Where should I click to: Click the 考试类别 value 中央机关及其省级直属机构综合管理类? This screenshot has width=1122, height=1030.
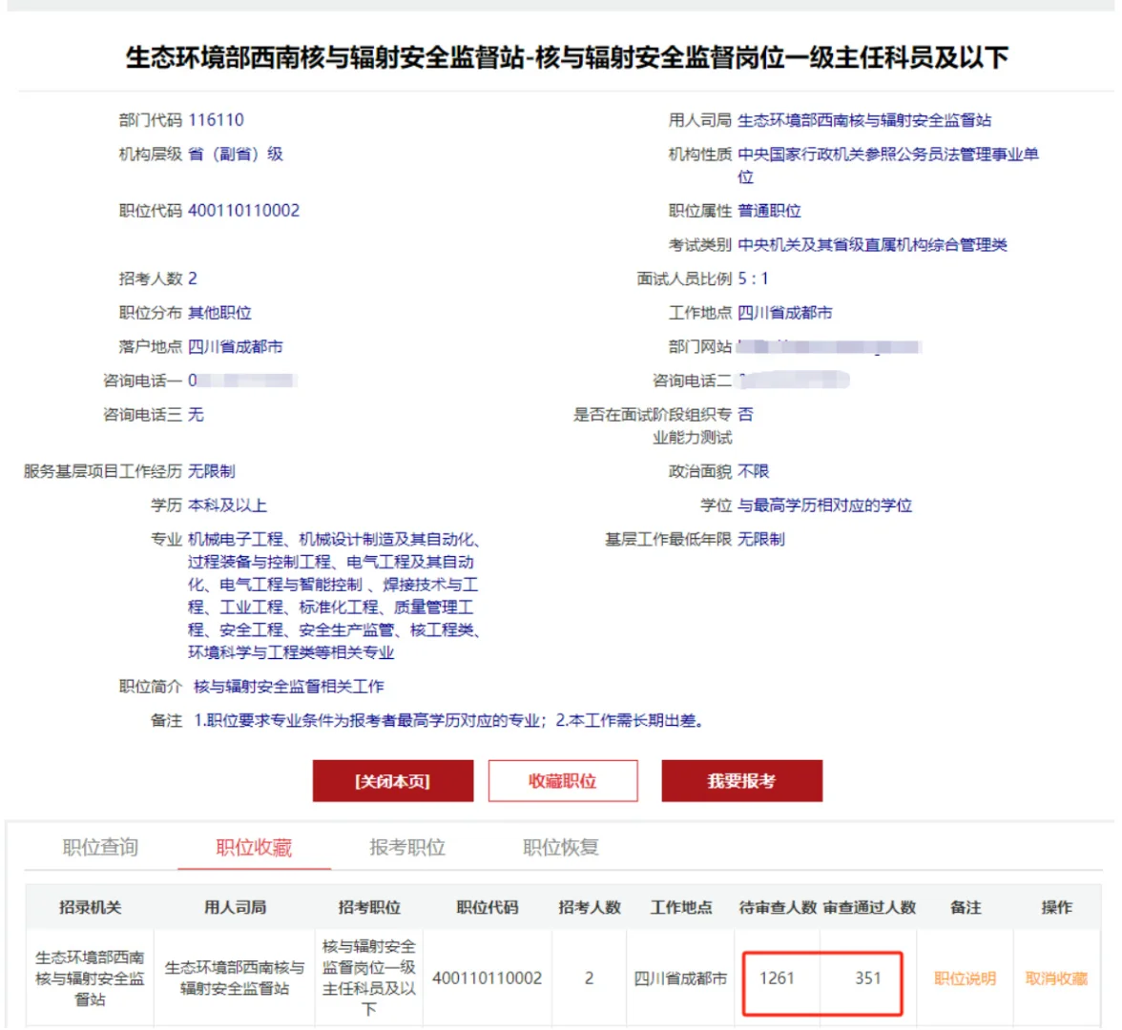point(872,244)
